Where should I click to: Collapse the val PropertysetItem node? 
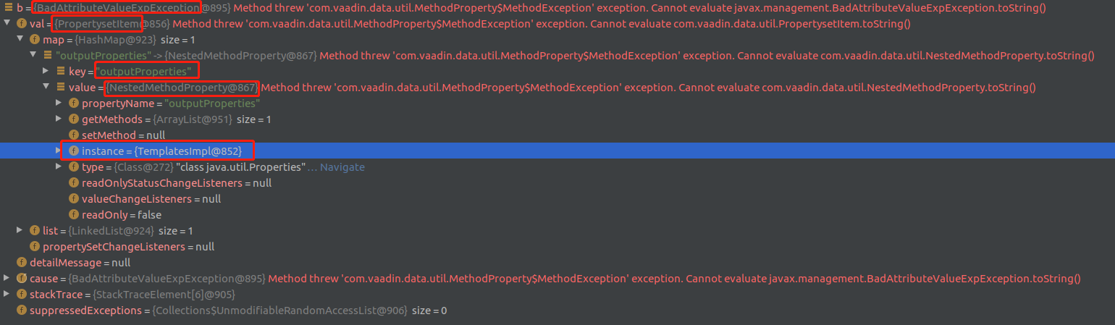click(7, 24)
